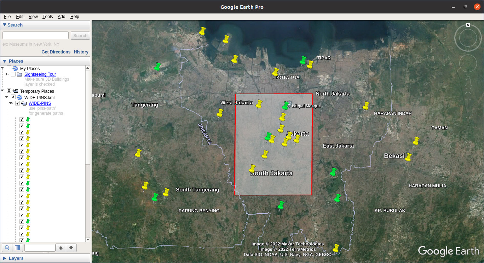Enable the Sightseeing Tour checkbox
The width and height of the screenshot is (484, 263).
[x=13, y=74]
